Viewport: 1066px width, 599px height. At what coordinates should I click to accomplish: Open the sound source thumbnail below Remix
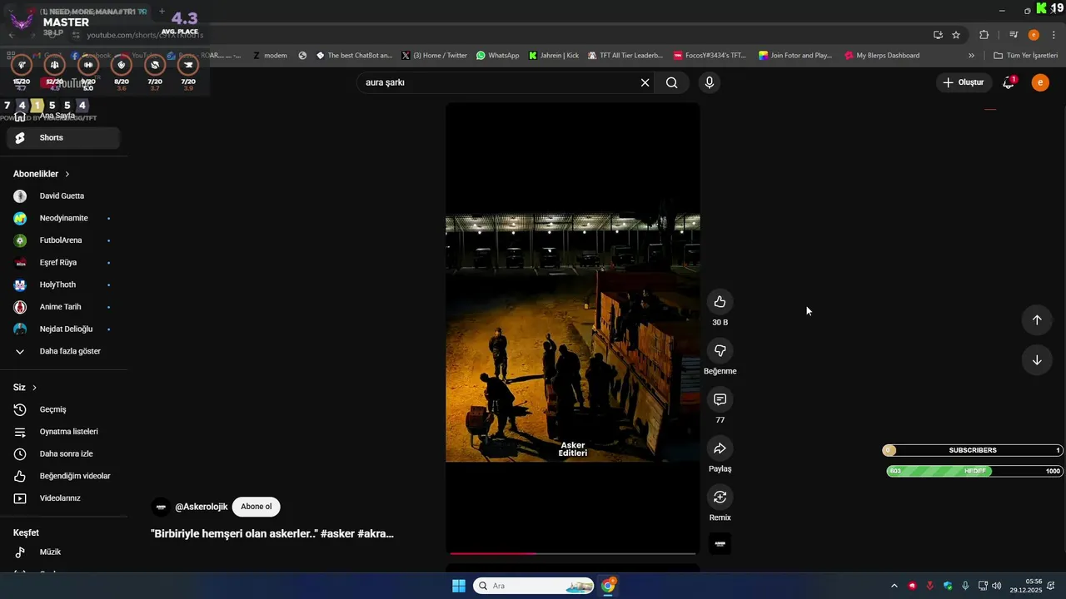(720, 544)
